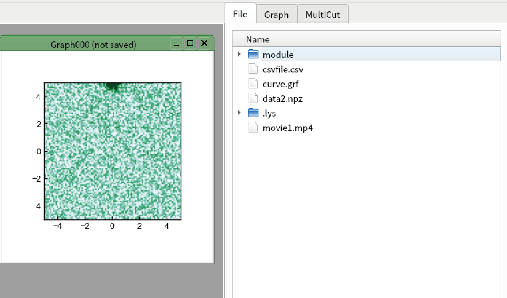Select csvfile.csv in the file list

tap(283, 69)
